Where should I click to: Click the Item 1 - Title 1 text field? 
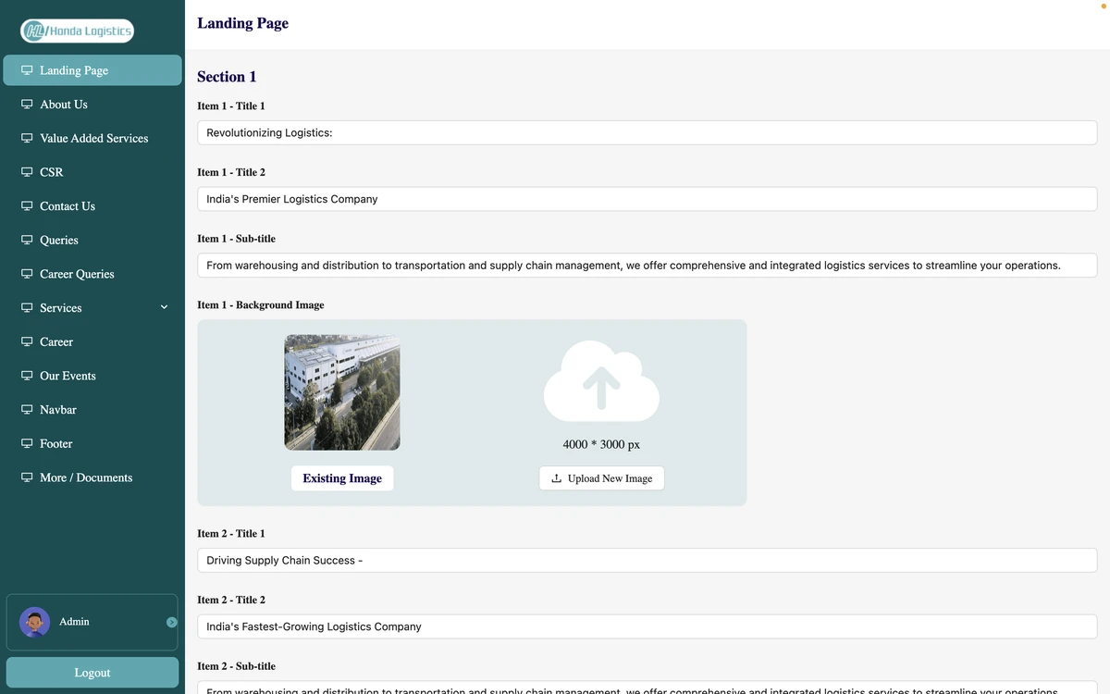click(x=646, y=132)
